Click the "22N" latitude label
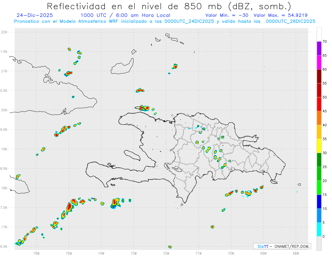Image resolution: width=332 pixels, height=257 pixels. (x=5, y=32)
